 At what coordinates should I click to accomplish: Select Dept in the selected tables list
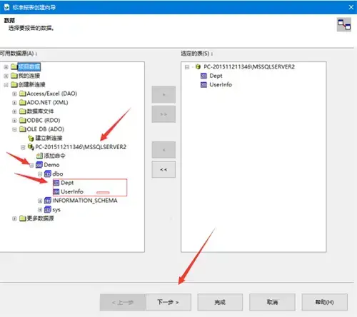coord(216,76)
